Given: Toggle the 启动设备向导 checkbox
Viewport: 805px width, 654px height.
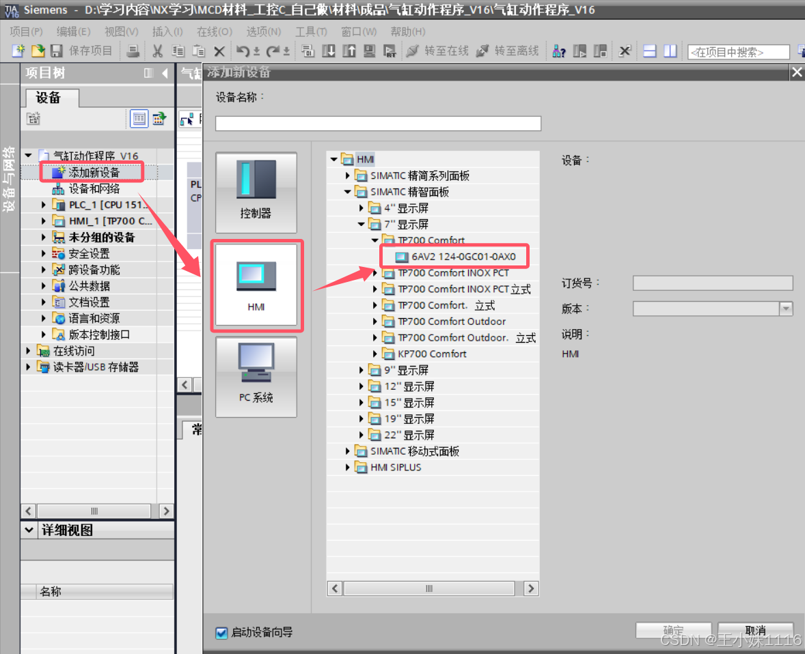Looking at the screenshot, I should tap(221, 632).
